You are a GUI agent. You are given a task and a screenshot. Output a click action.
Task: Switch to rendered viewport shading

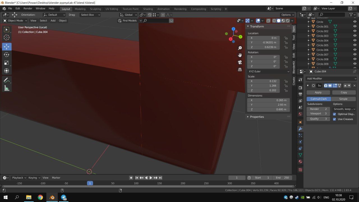(288, 20)
